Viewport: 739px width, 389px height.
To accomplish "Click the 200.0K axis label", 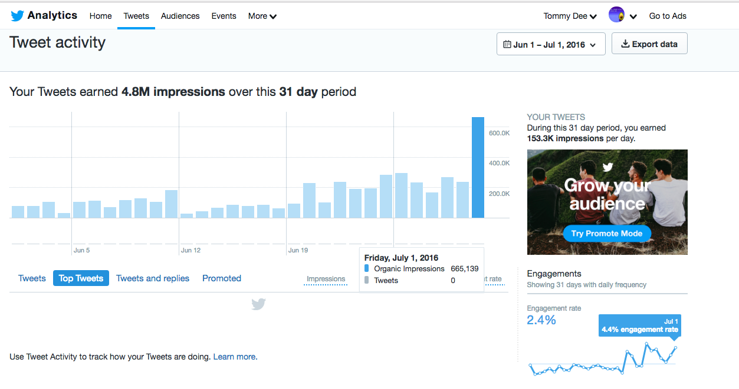I will [x=499, y=194].
